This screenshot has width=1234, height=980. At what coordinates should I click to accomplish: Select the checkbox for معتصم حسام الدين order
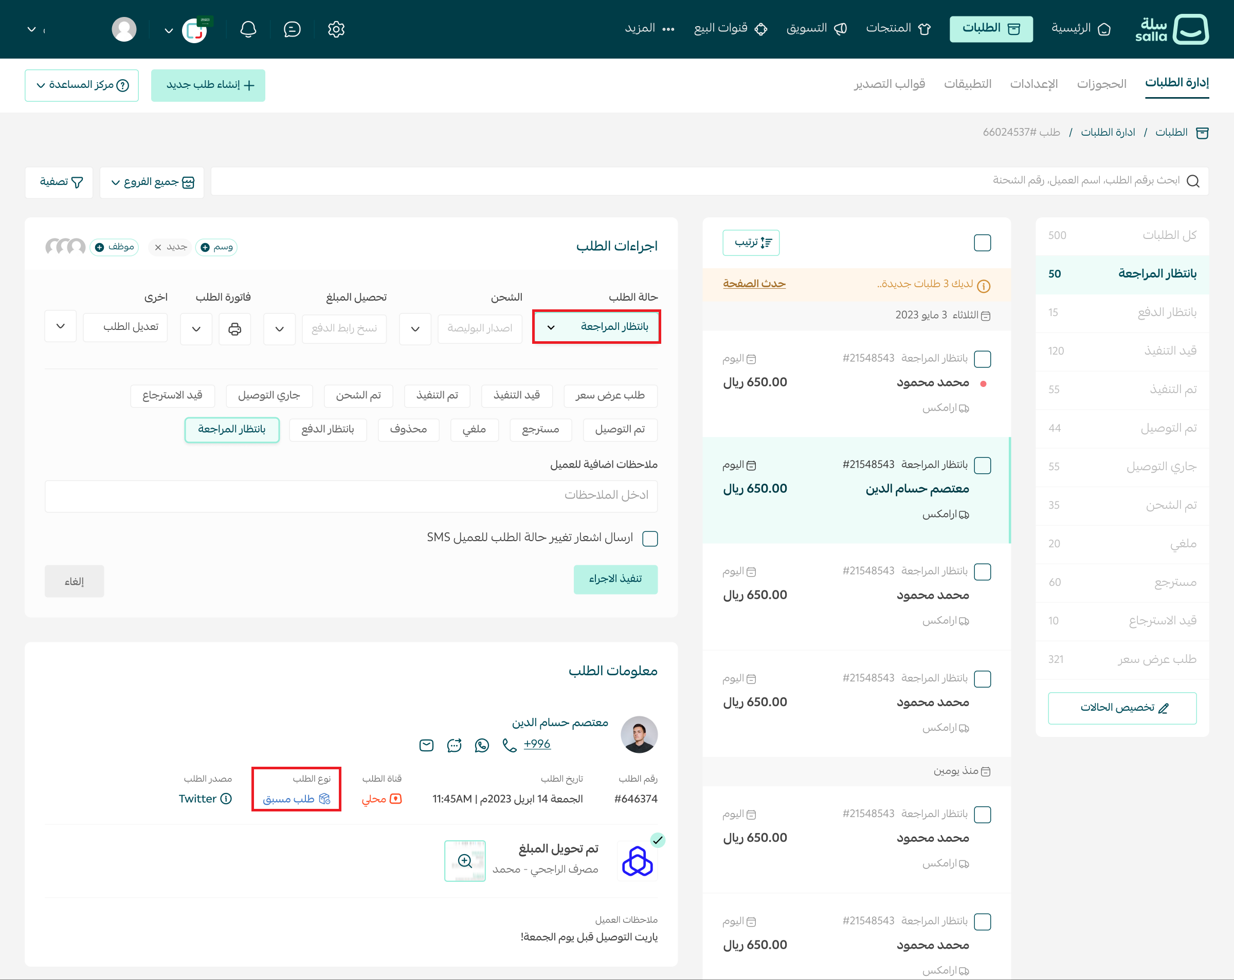pyautogui.click(x=982, y=465)
